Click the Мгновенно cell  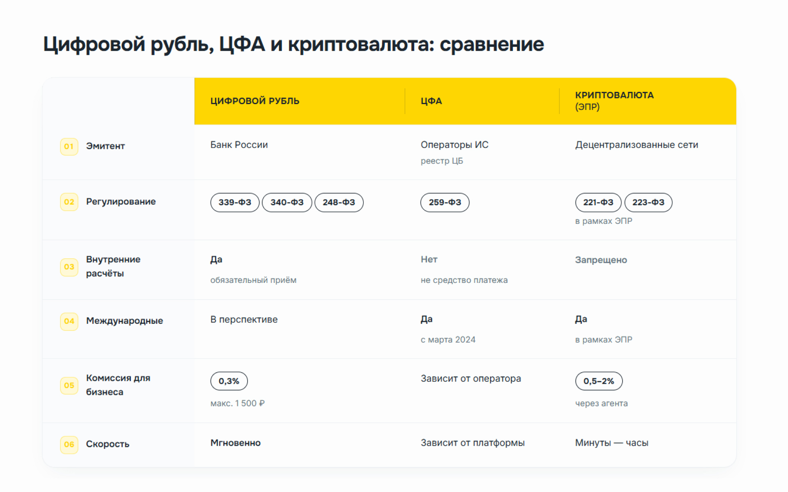click(x=236, y=443)
